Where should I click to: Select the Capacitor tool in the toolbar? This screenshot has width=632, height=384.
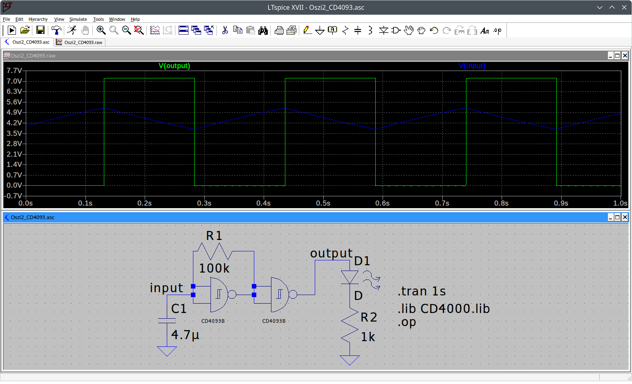[358, 30]
